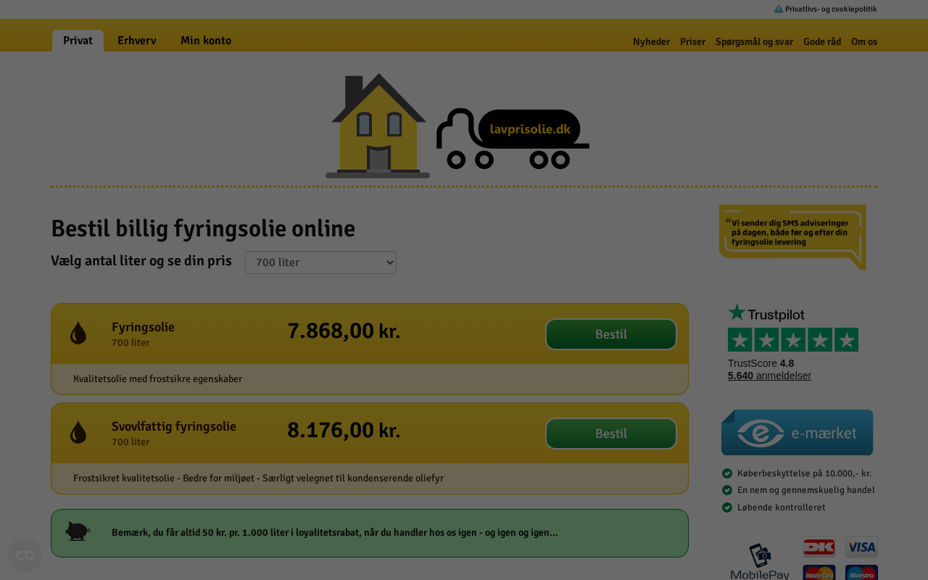Viewport: 928px width, 580px height.
Task: Click the yellow house logo image
Action: point(378,125)
